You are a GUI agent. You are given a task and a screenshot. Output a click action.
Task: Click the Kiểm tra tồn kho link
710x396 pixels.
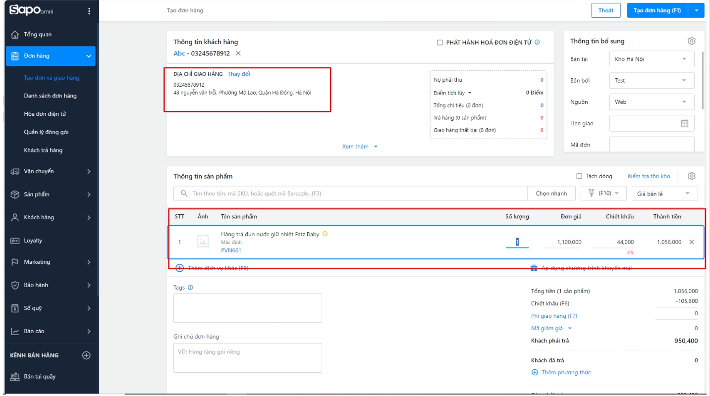point(649,176)
